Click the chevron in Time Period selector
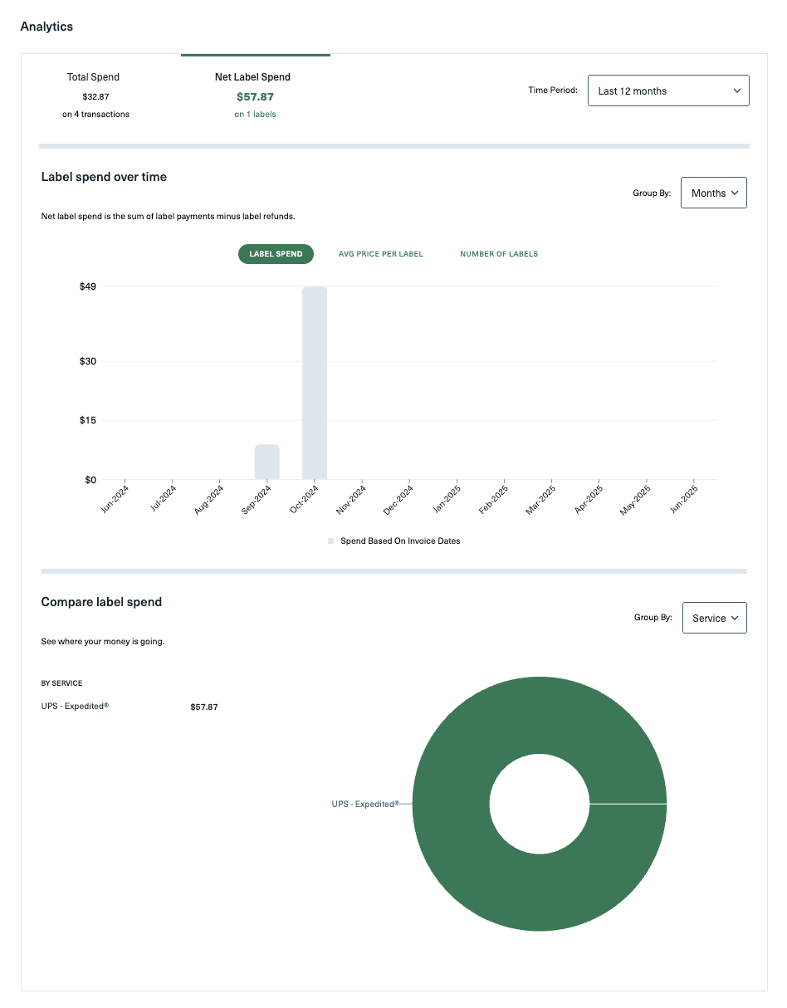The height and width of the screenshot is (1008, 787). (736, 91)
